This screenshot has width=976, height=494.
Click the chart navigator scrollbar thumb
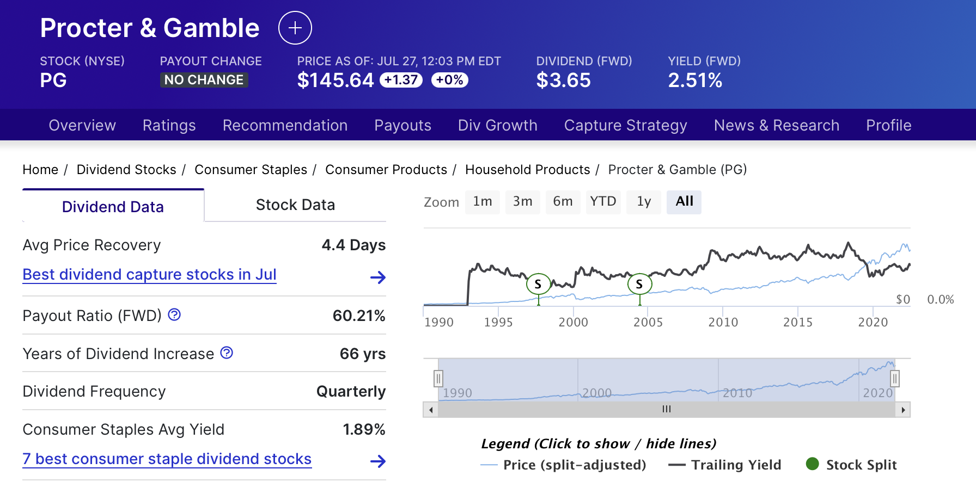667,410
